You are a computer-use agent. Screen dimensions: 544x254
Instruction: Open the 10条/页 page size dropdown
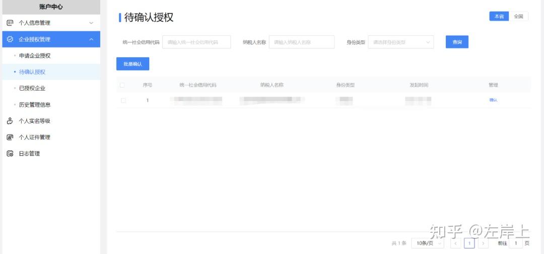(428, 243)
